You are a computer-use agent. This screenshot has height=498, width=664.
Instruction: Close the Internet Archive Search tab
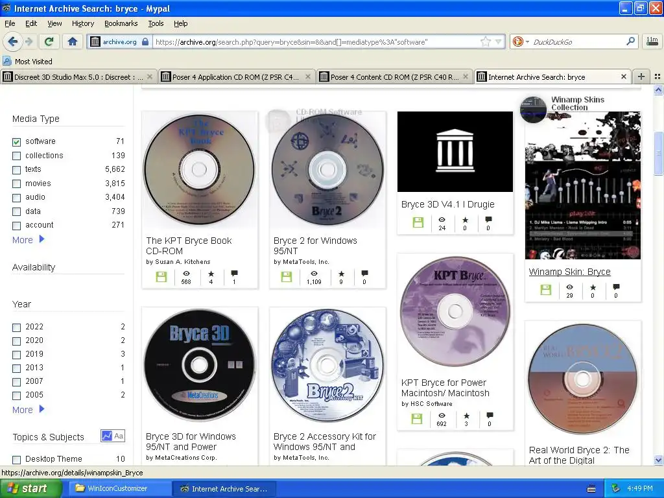(623, 77)
